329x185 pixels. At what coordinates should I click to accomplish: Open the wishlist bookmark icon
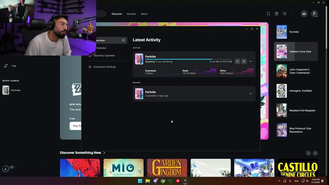coord(268,14)
